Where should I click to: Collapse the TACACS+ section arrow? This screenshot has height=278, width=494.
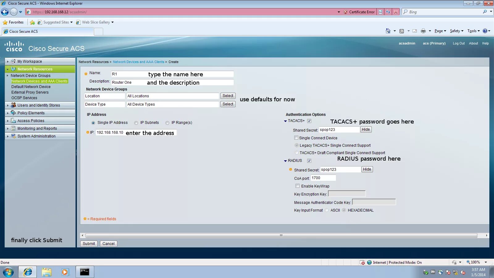pos(285,121)
